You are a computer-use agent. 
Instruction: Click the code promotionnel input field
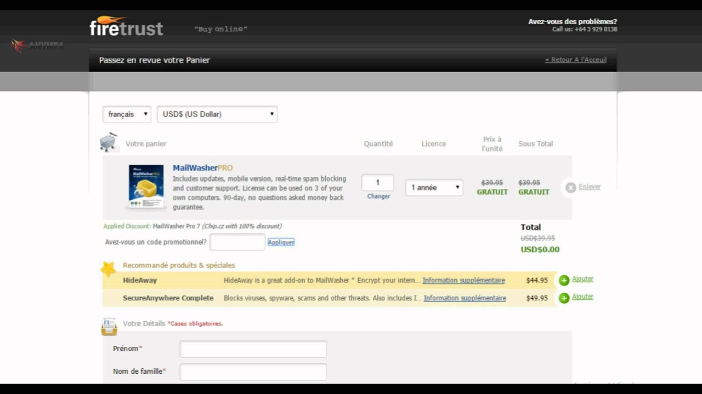[237, 242]
